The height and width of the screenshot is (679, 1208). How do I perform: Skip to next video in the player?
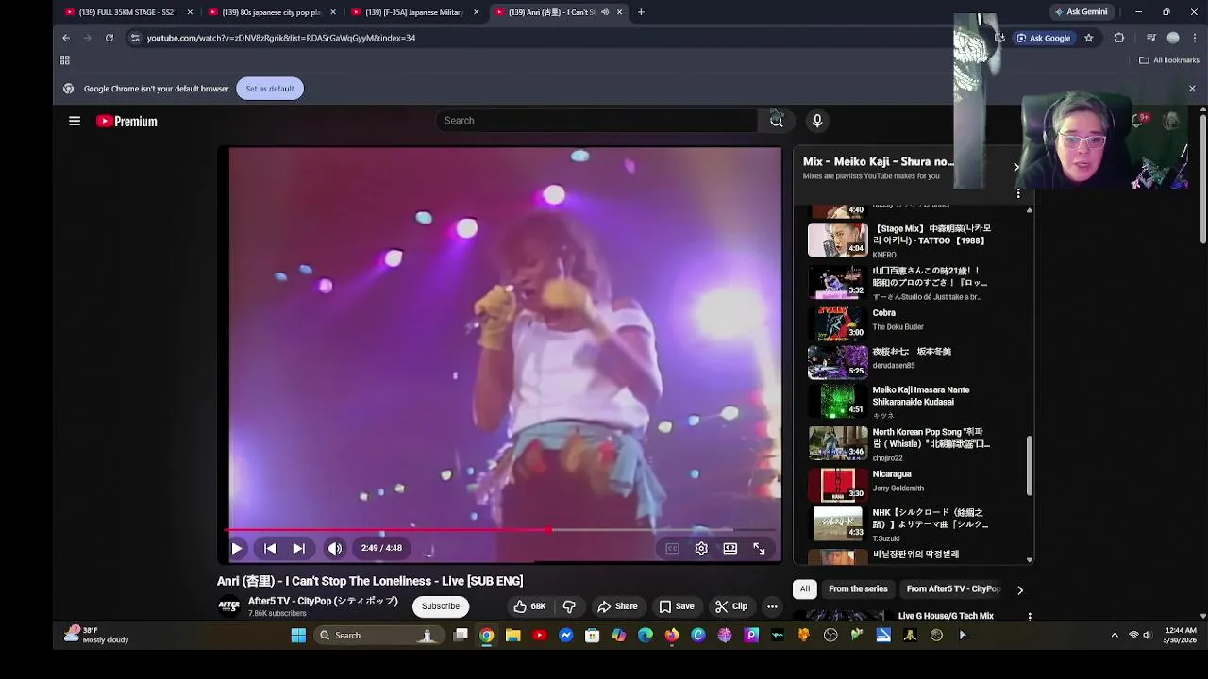point(298,548)
